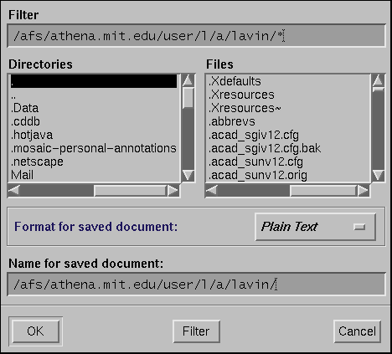Cancel the save dialog

click(357, 331)
